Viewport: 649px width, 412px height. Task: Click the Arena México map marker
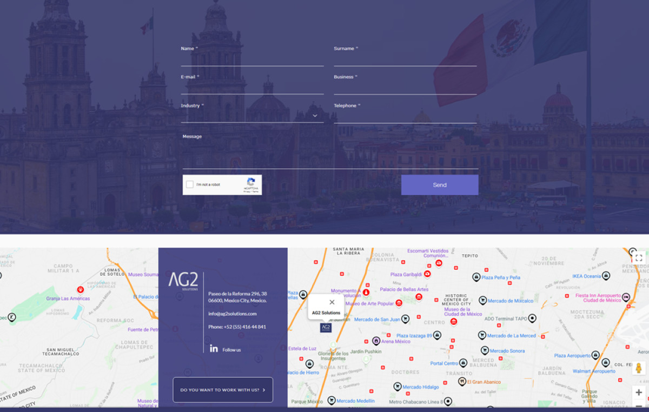375,341
